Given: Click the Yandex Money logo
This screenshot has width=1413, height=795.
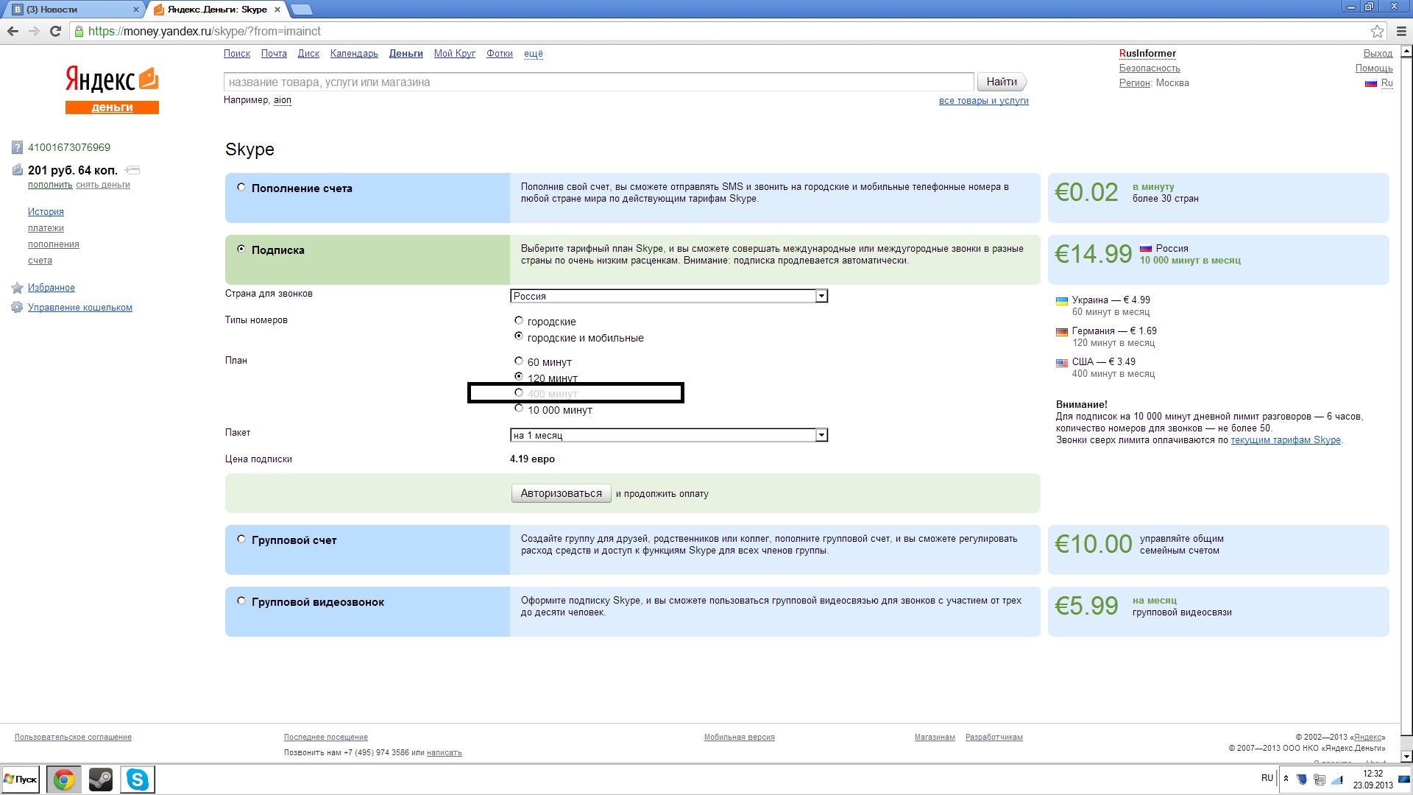Looking at the screenshot, I should point(112,90).
